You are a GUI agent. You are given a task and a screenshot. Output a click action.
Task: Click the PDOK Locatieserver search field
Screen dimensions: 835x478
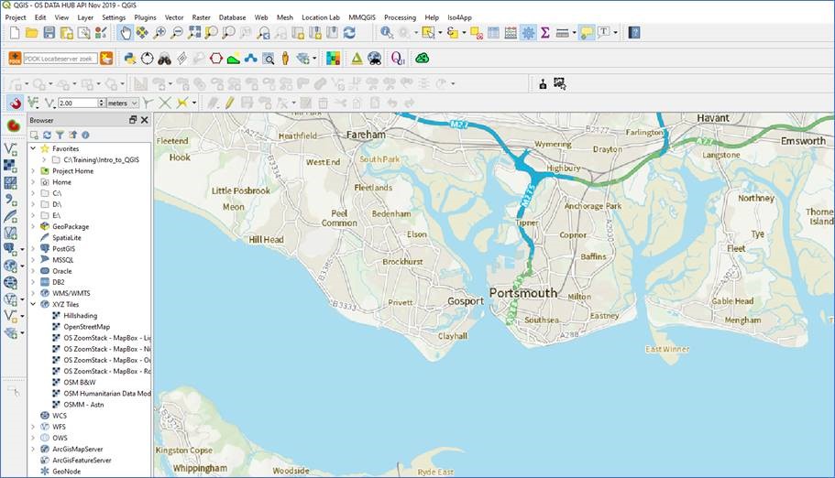60,59
